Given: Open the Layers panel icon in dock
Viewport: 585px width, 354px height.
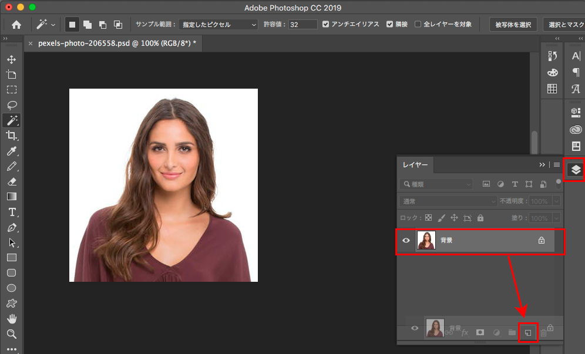Looking at the screenshot, I should [575, 170].
